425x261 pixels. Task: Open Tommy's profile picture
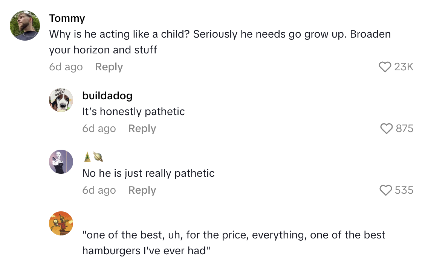coord(25,26)
